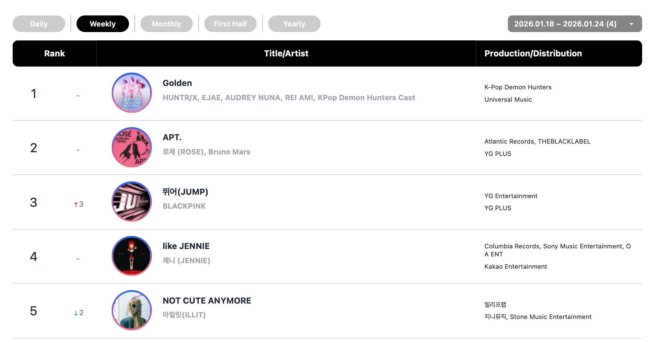Click the green down-arrow rank change indicator
Image resolution: width=656 pixels, height=343 pixels.
[76, 313]
